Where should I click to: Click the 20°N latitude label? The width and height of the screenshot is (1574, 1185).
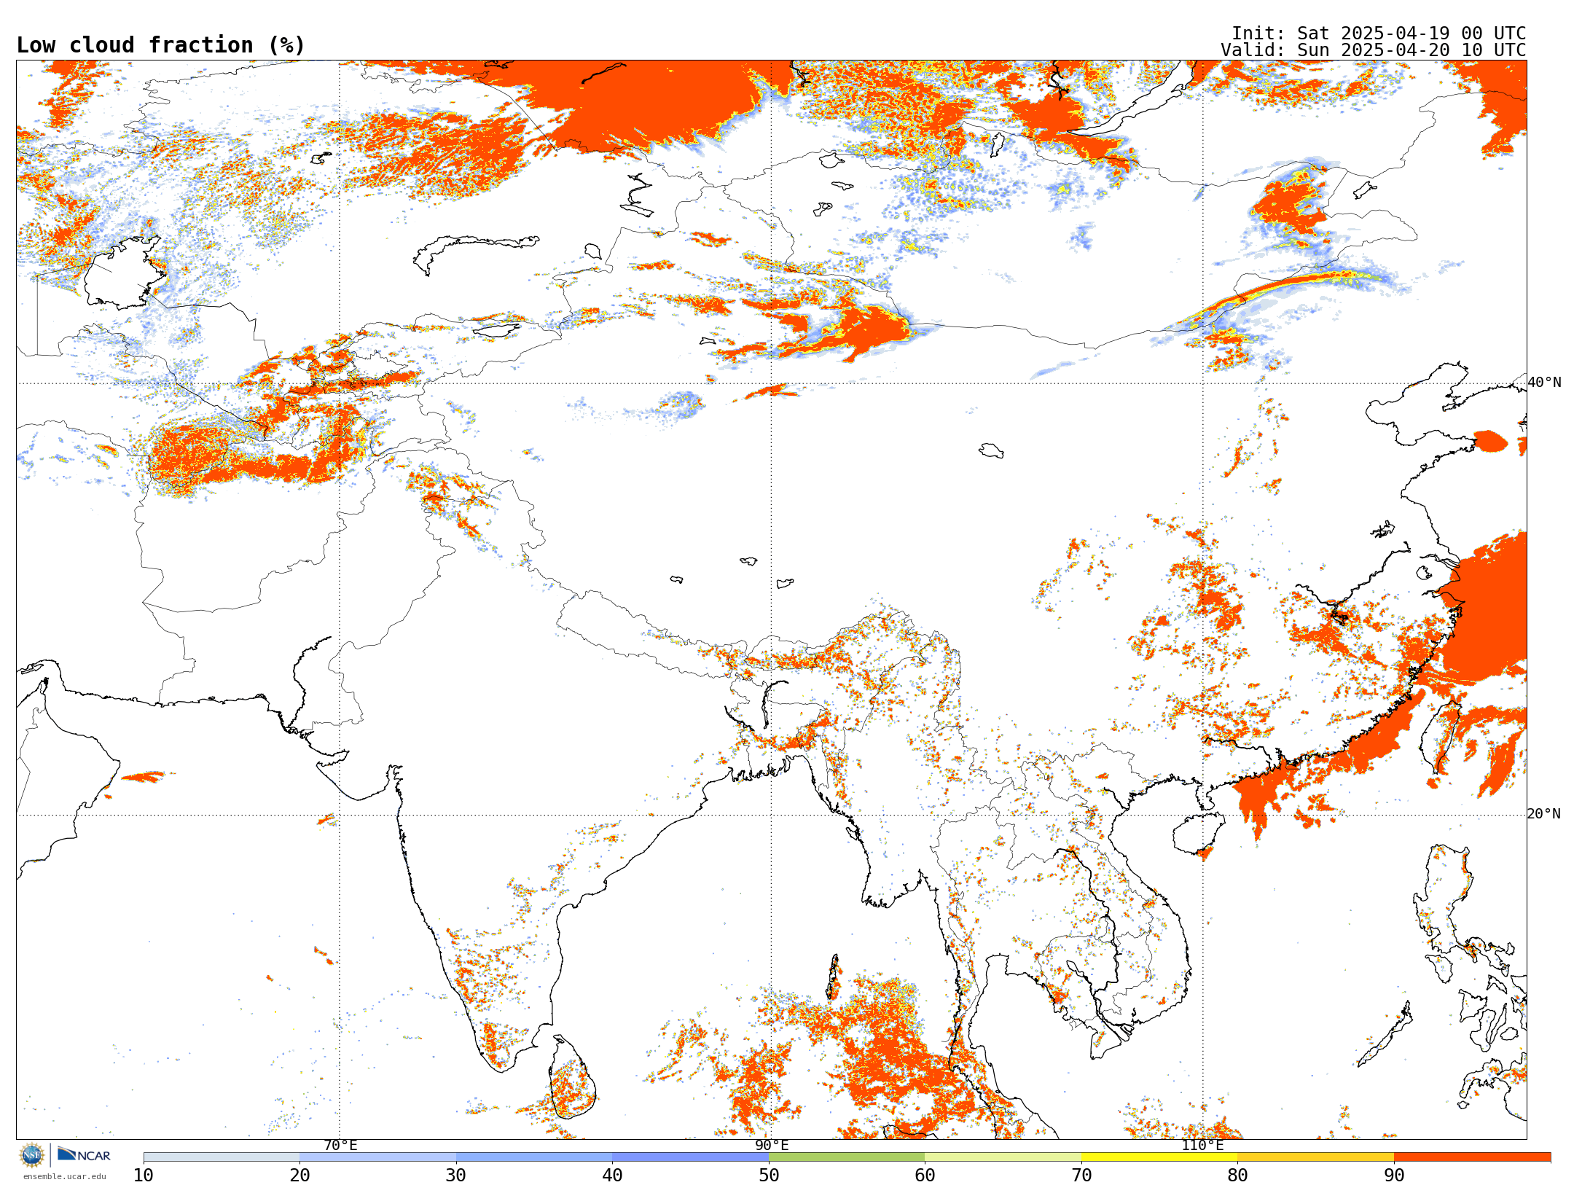pyautogui.click(x=1544, y=813)
